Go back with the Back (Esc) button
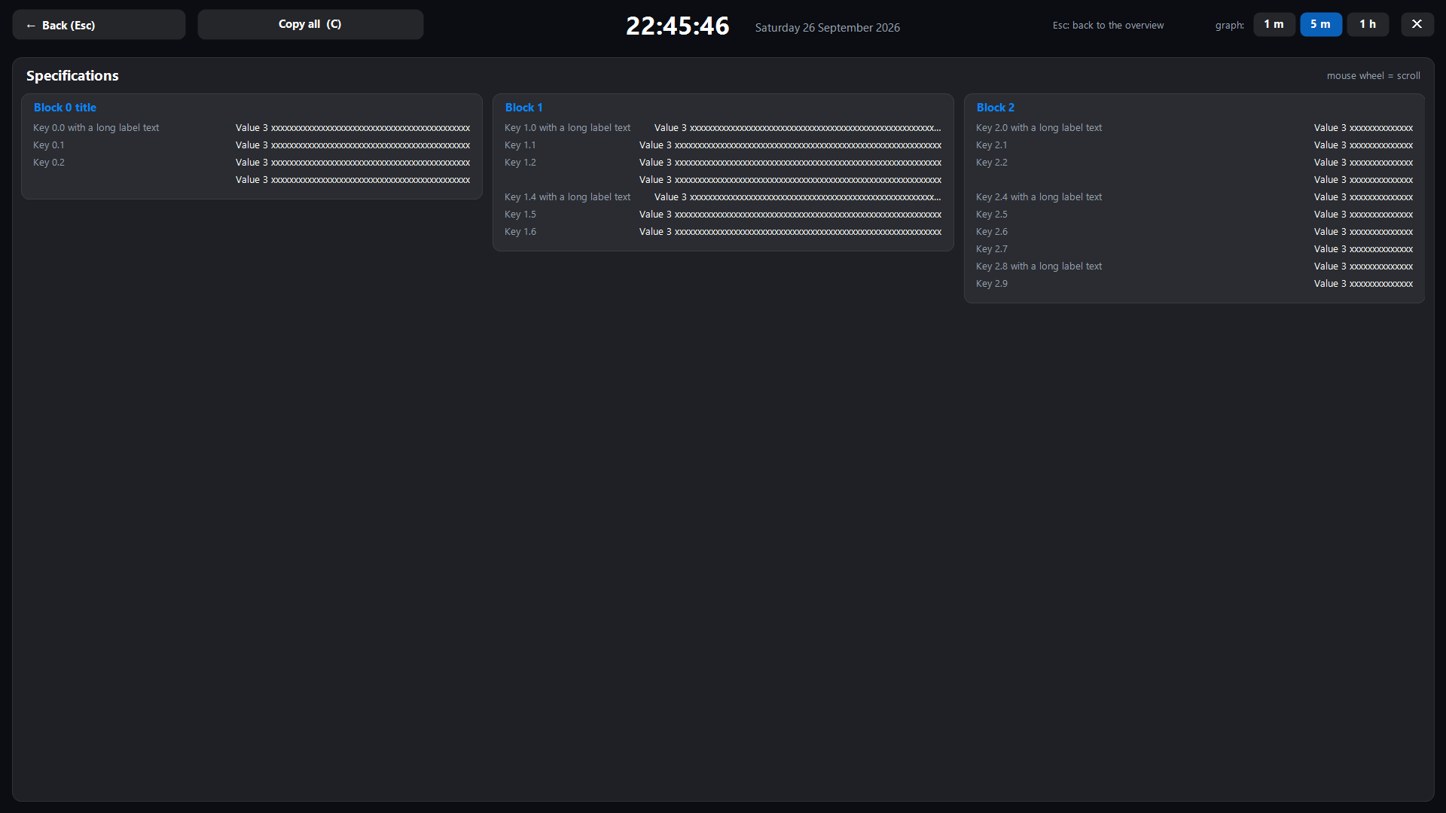 coord(99,25)
